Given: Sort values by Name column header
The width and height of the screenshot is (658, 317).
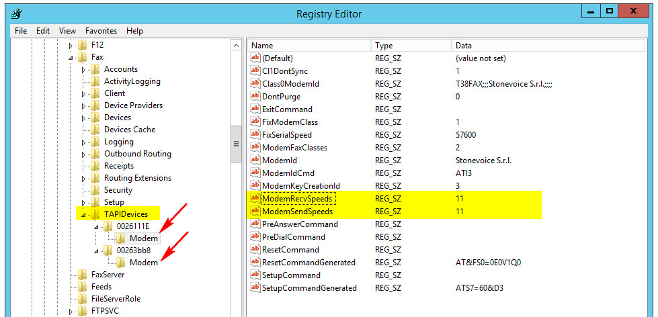Looking at the screenshot, I should pyautogui.click(x=309, y=45).
